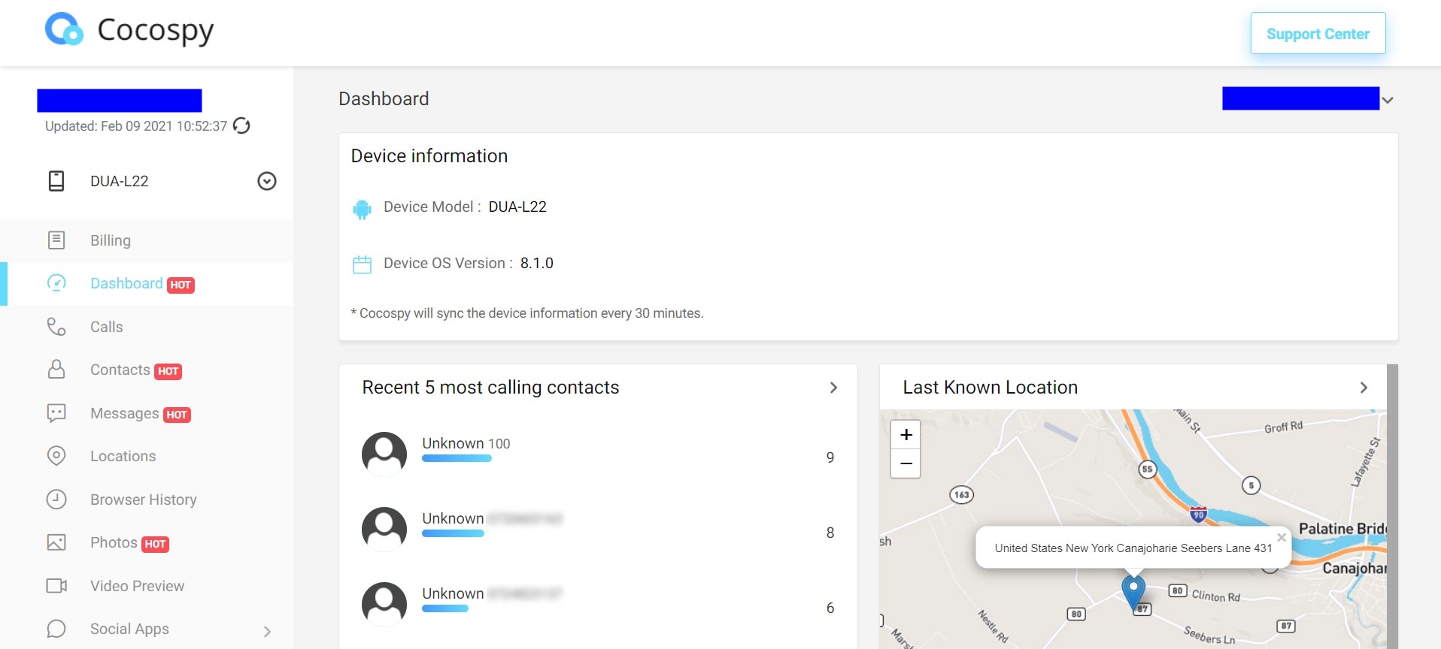Open device selector circle-chevron for DUA-L22
This screenshot has height=649, width=1441.
(267, 181)
